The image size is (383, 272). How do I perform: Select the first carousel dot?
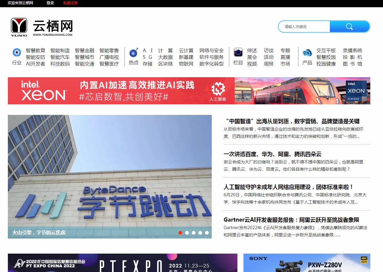pos(180,232)
